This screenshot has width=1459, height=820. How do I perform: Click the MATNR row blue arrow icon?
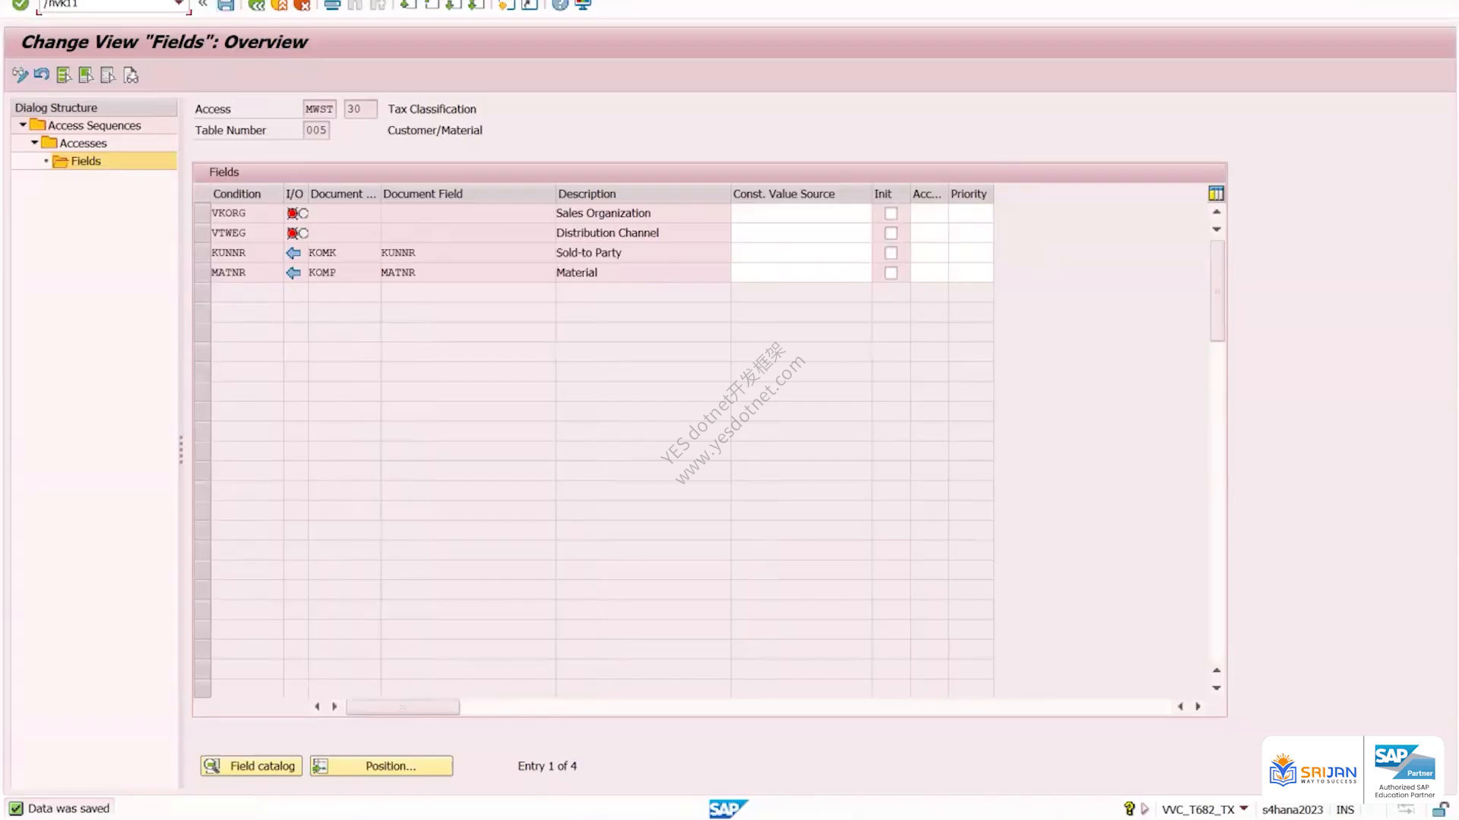pos(293,273)
